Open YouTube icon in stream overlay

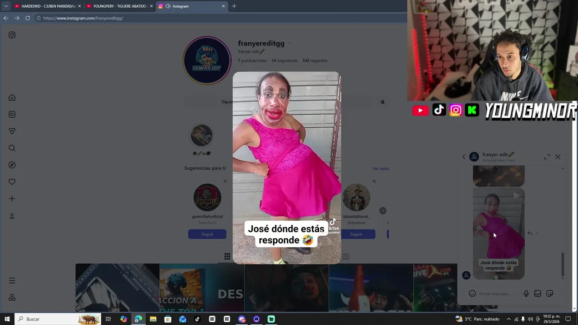[x=420, y=110]
